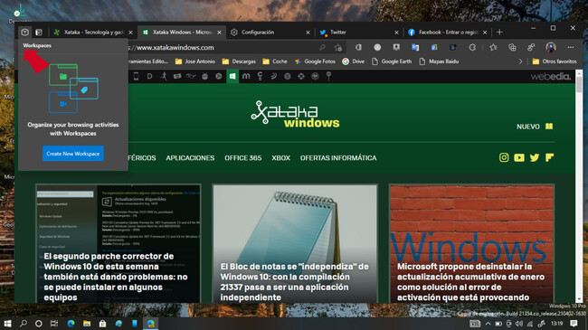The width and height of the screenshot is (588, 330).
Task: Open the Windows Start menu
Action: [x=7, y=324]
